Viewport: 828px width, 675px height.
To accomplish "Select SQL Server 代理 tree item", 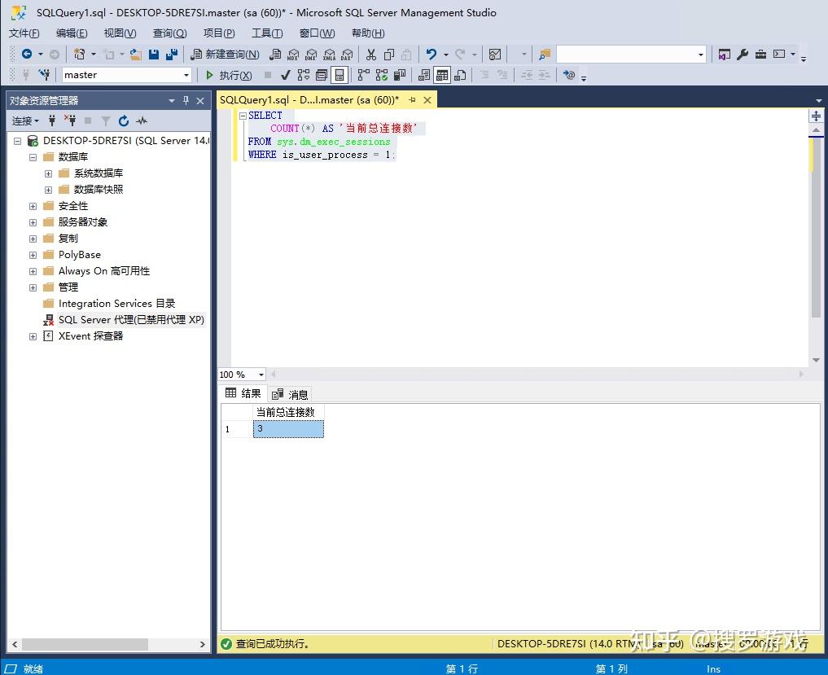I will tap(131, 320).
